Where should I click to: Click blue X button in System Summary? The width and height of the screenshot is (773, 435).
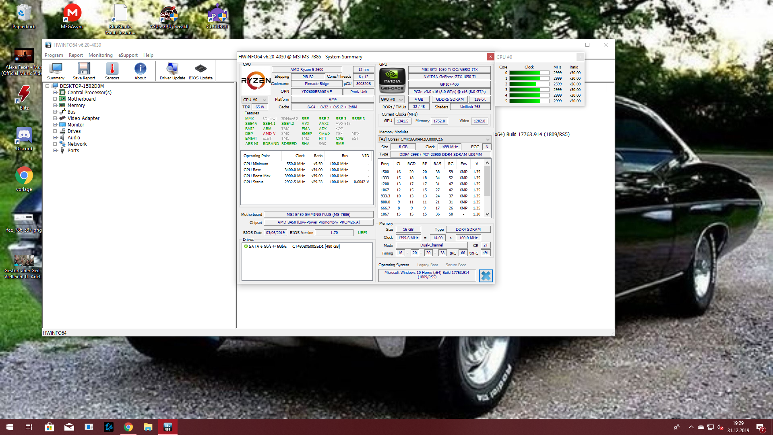pos(486,276)
